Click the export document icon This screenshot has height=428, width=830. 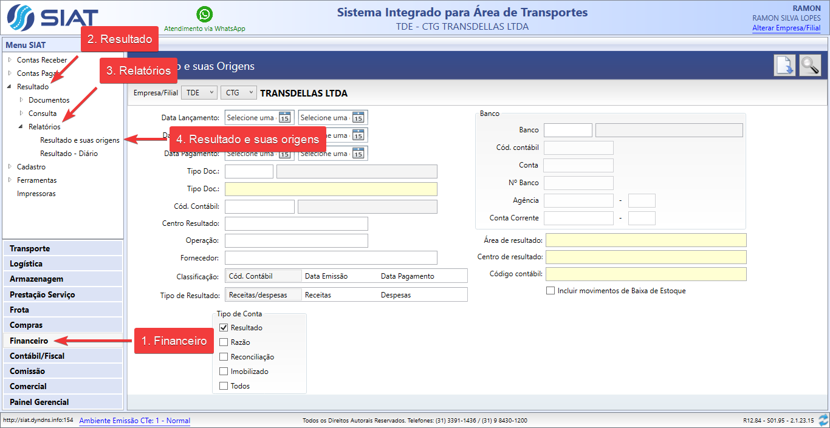point(784,66)
